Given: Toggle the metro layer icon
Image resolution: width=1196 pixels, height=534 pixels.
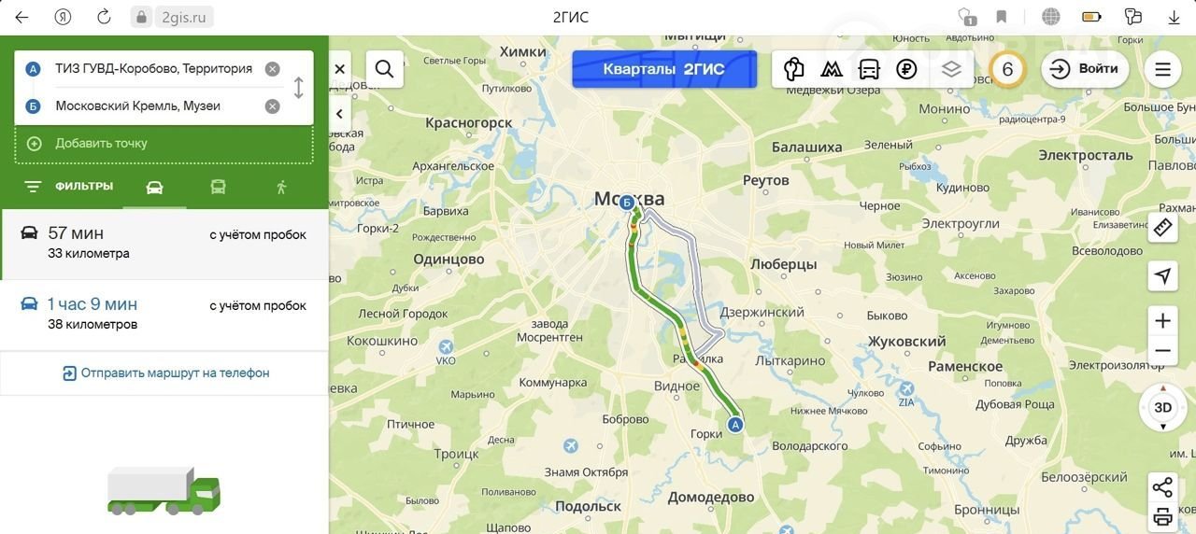Looking at the screenshot, I should point(832,69).
